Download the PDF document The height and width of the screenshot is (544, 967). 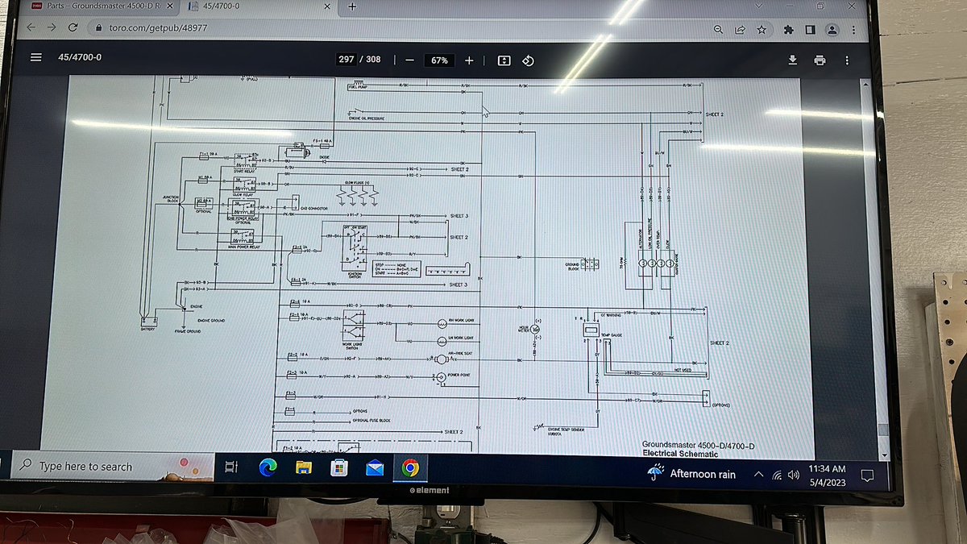[792, 60]
